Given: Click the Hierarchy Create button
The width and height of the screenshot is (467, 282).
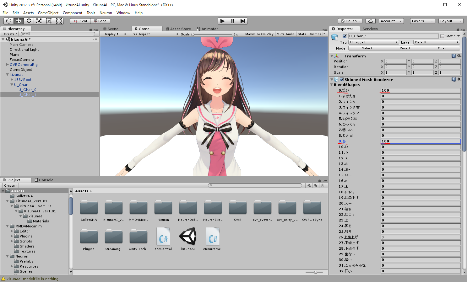Looking at the screenshot, I should (x=10, y=34).
